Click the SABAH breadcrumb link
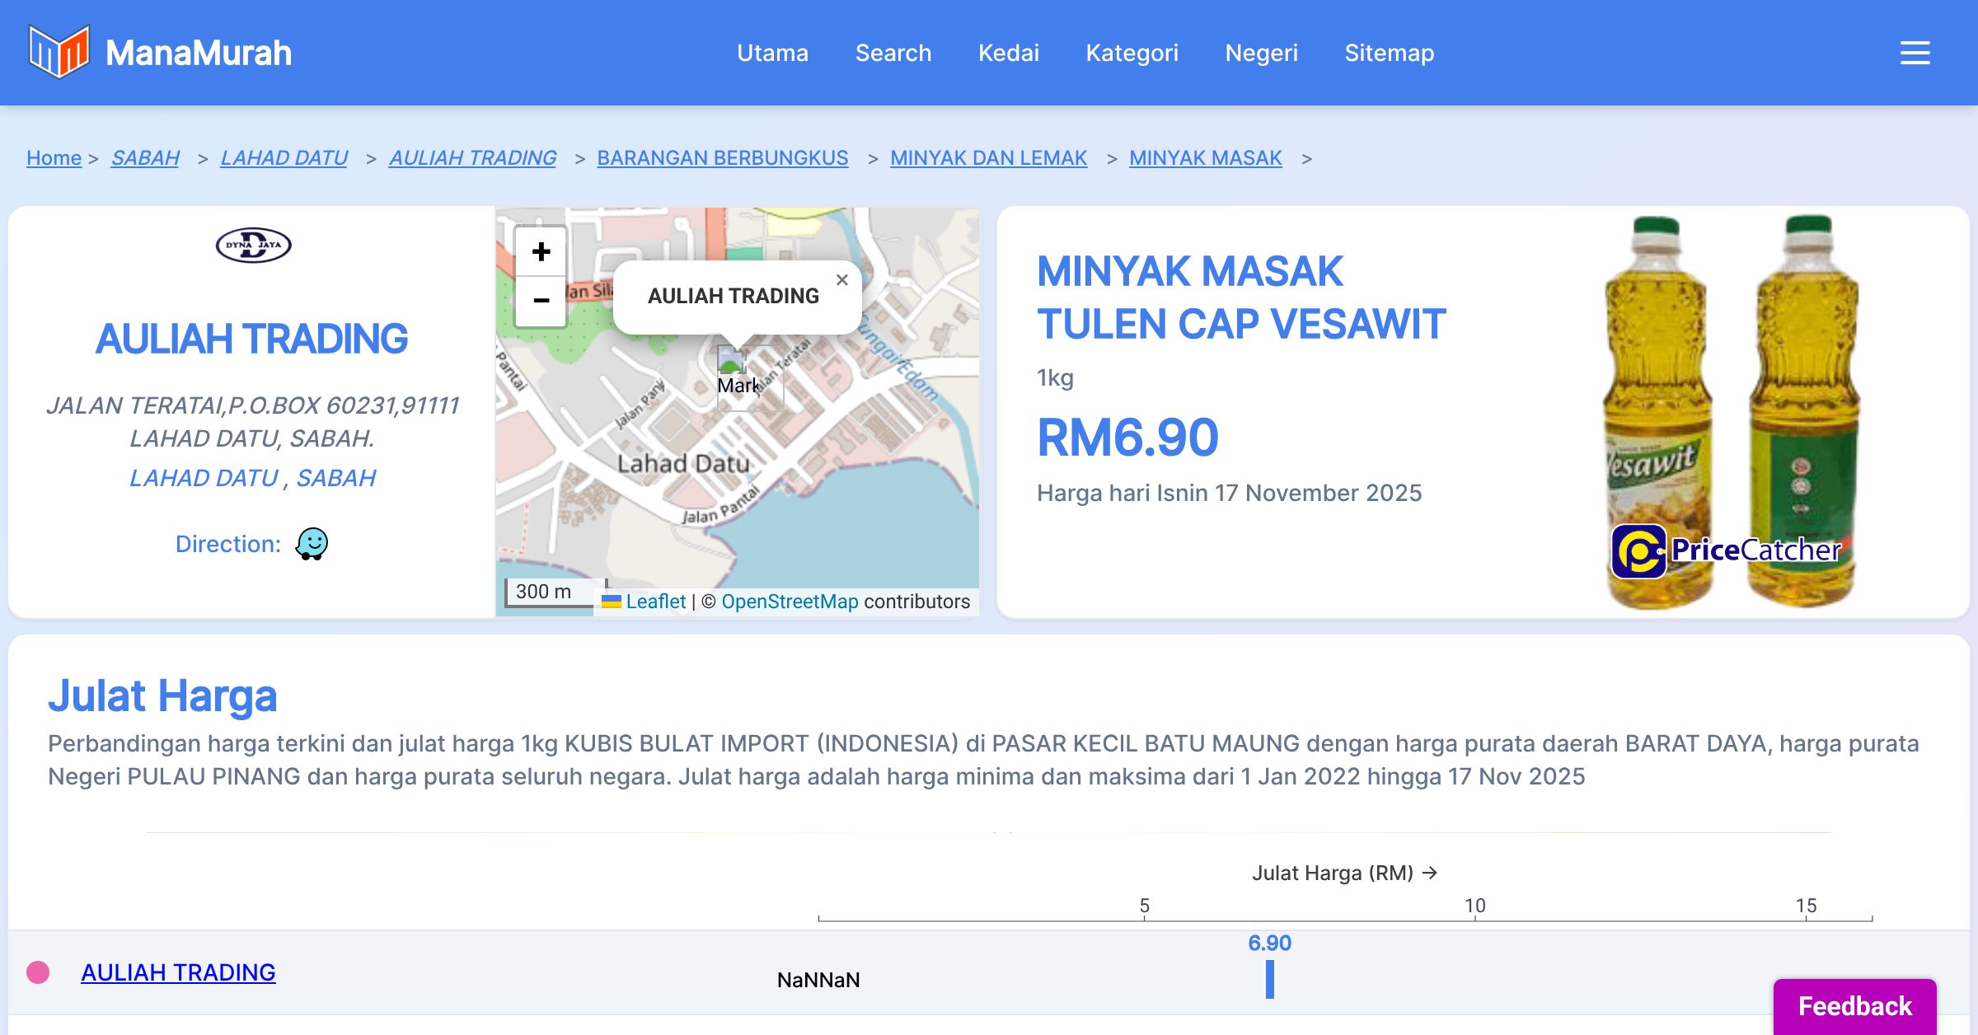 (x=145, y=157)
